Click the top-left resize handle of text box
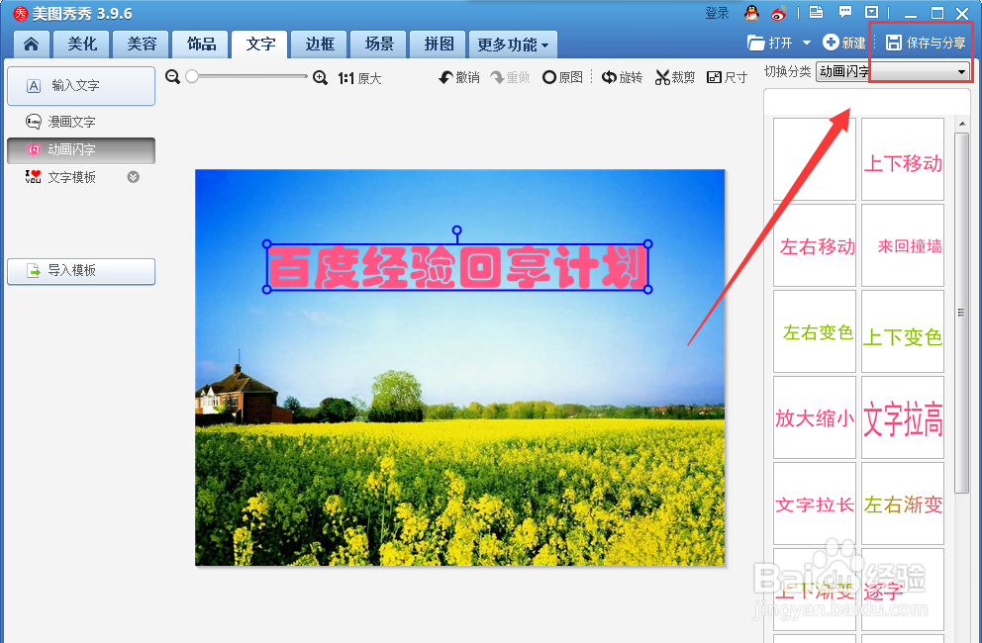The width and height of the screenshot is (982, 643). tap(267, 244)
